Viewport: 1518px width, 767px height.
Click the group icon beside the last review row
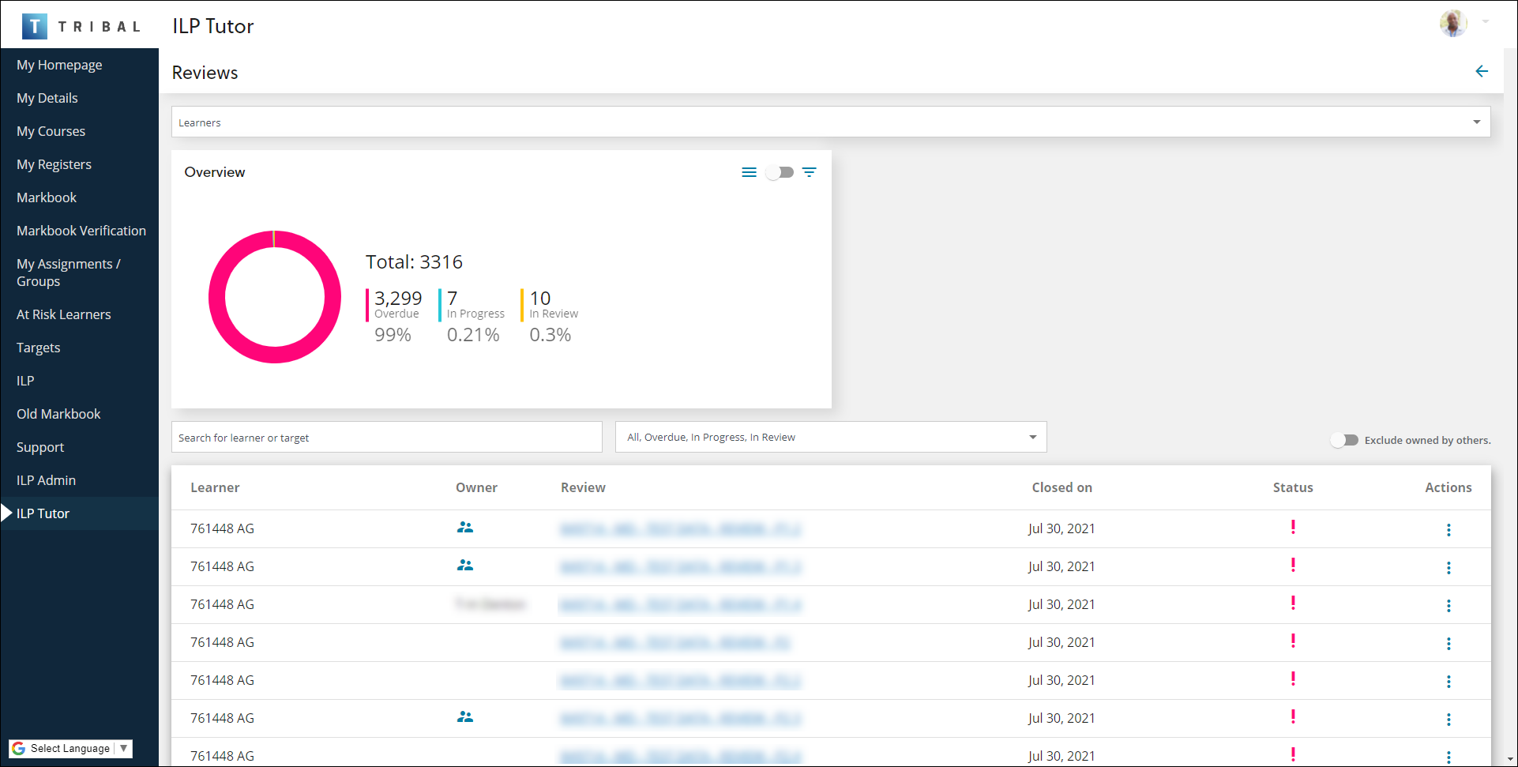coord(465,717)
